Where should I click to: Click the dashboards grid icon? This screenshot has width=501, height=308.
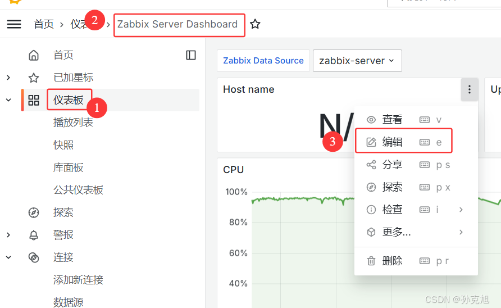coord(34,100)
